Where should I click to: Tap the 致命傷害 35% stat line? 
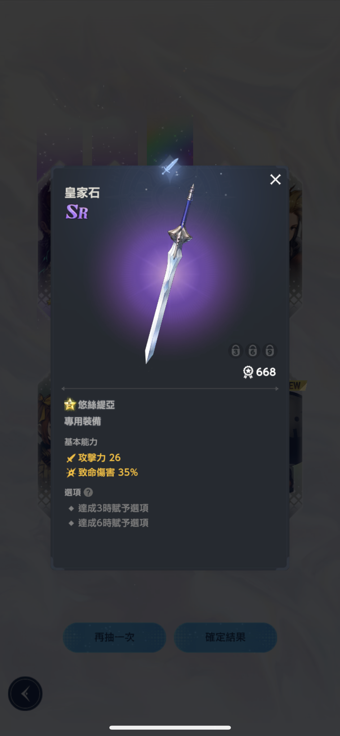(102, 472)
